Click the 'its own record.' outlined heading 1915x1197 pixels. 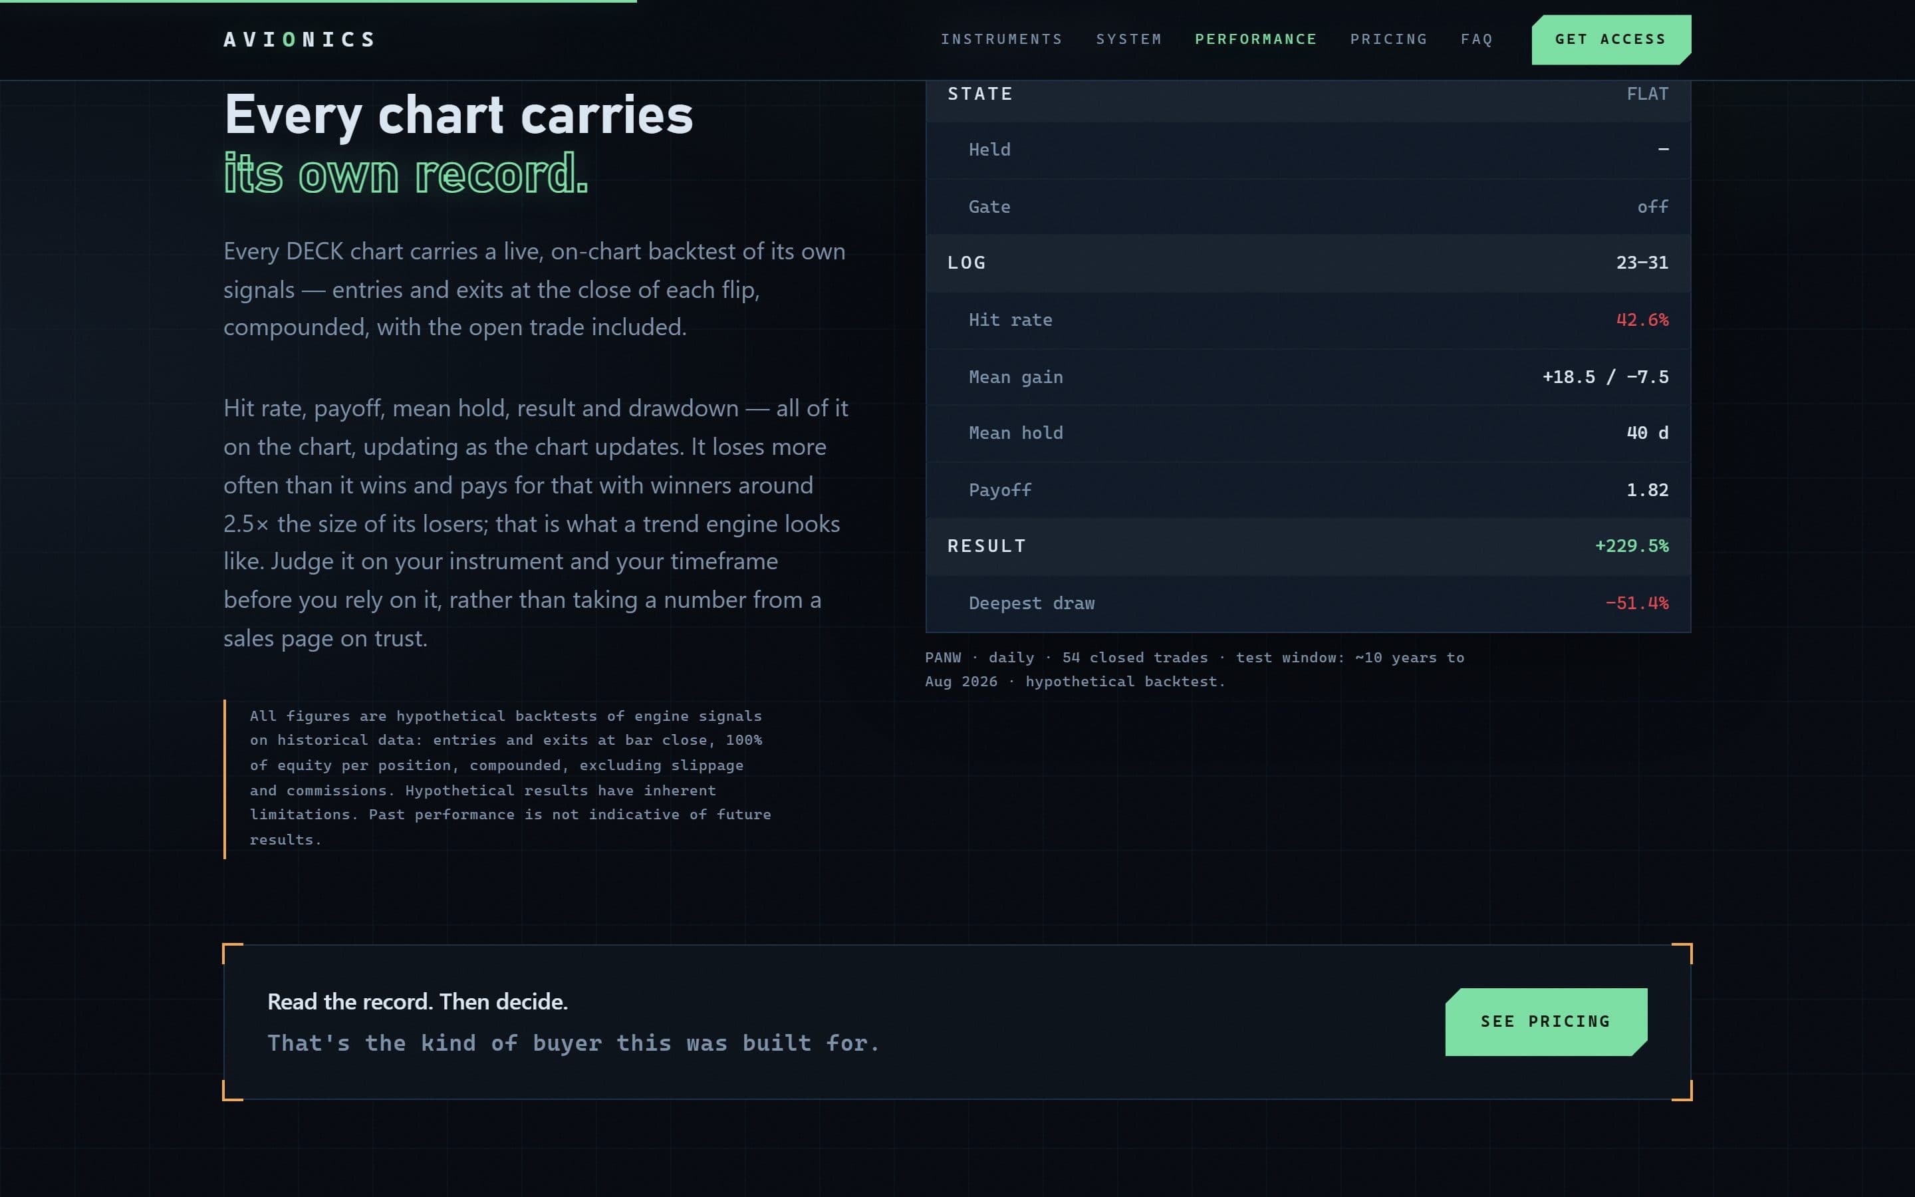pos(406,174)
